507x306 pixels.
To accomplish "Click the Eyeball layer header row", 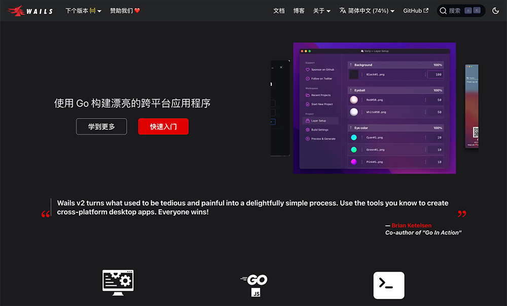I will 396,90.
